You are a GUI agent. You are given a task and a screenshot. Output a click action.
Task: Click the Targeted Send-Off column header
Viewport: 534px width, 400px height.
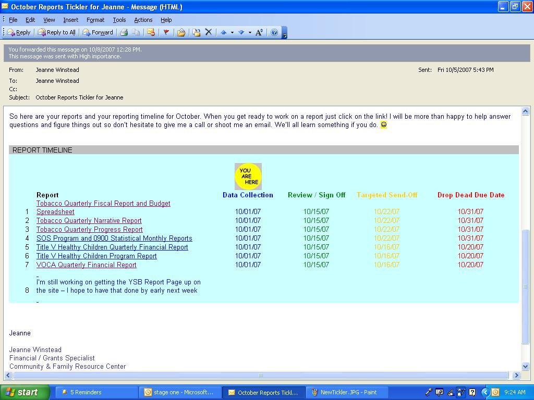click(387, 195)
